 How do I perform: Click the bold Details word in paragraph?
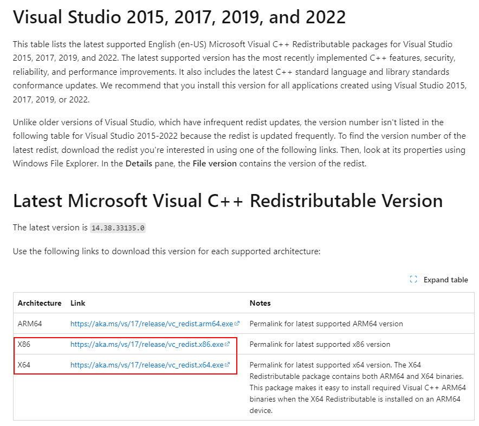pyautogui.click(x=139, y=164)
